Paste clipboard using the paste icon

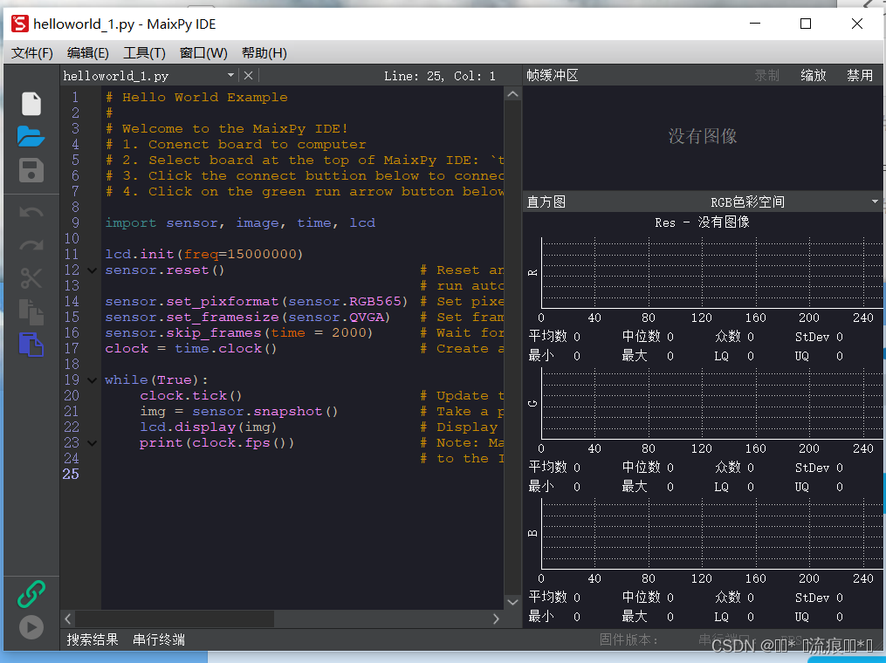tap(31, 345)
